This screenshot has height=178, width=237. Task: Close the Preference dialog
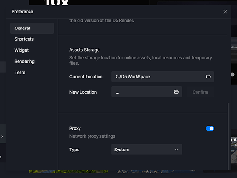pyautogui.click(x=225, y=12)
